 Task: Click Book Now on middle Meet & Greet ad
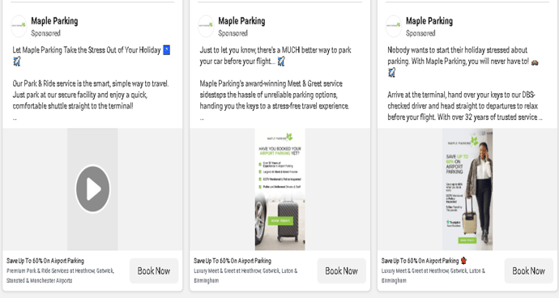click(x=342, y=271)
